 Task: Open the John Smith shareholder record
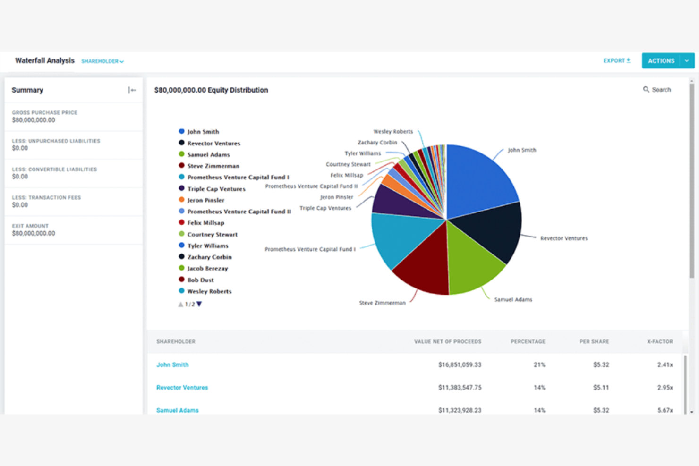tap(172, 364)
